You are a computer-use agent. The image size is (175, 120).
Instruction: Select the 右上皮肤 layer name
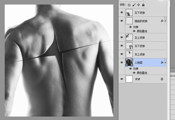[139, 54]
